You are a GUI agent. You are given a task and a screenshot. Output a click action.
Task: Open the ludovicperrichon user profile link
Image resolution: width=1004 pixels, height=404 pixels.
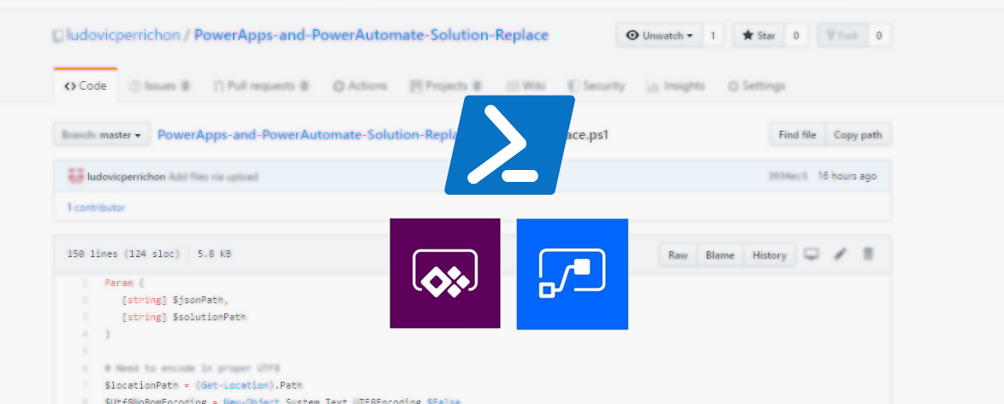coord(123,35)
